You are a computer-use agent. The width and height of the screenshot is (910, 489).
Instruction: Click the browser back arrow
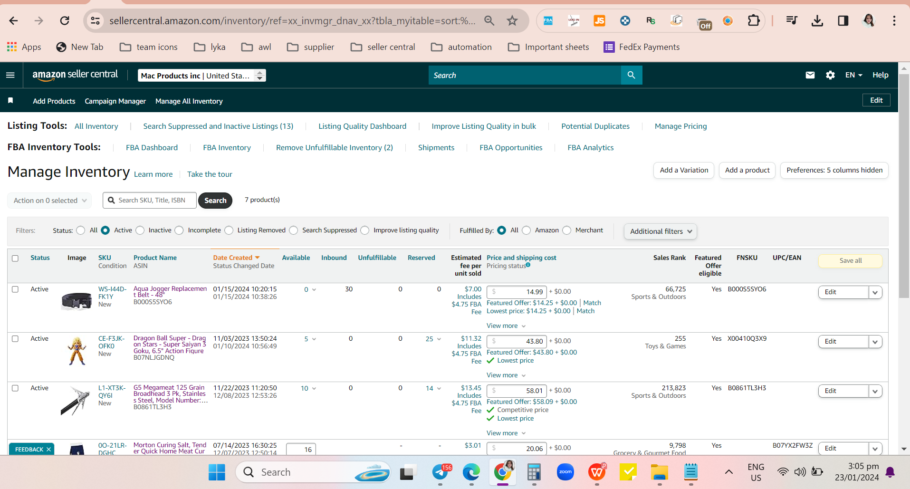click(14, 20)
